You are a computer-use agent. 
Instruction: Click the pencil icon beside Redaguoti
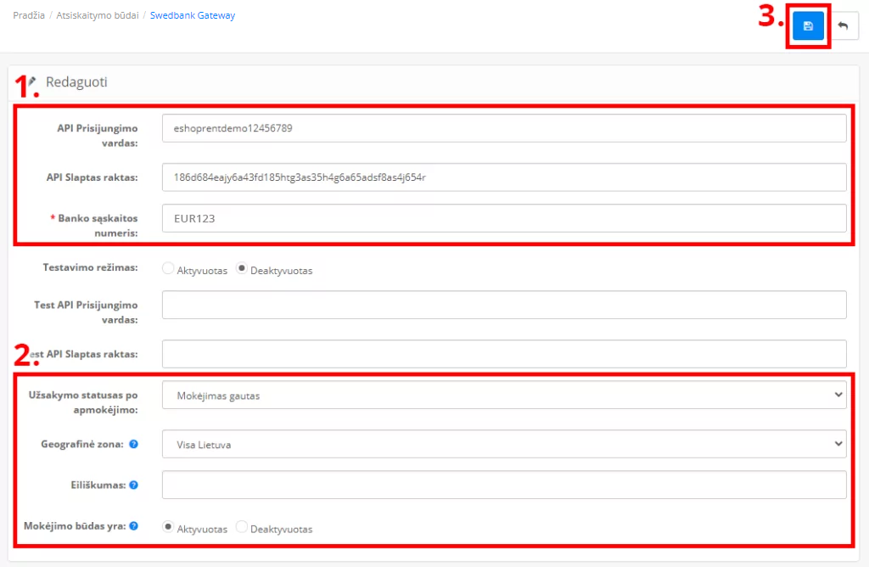click(x=32, y=81)
